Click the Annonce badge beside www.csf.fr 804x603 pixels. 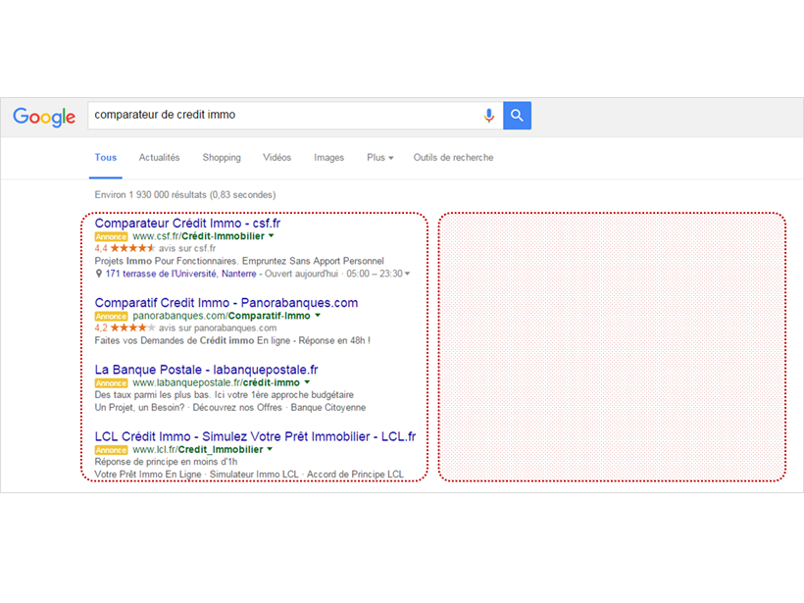(111, 237)
